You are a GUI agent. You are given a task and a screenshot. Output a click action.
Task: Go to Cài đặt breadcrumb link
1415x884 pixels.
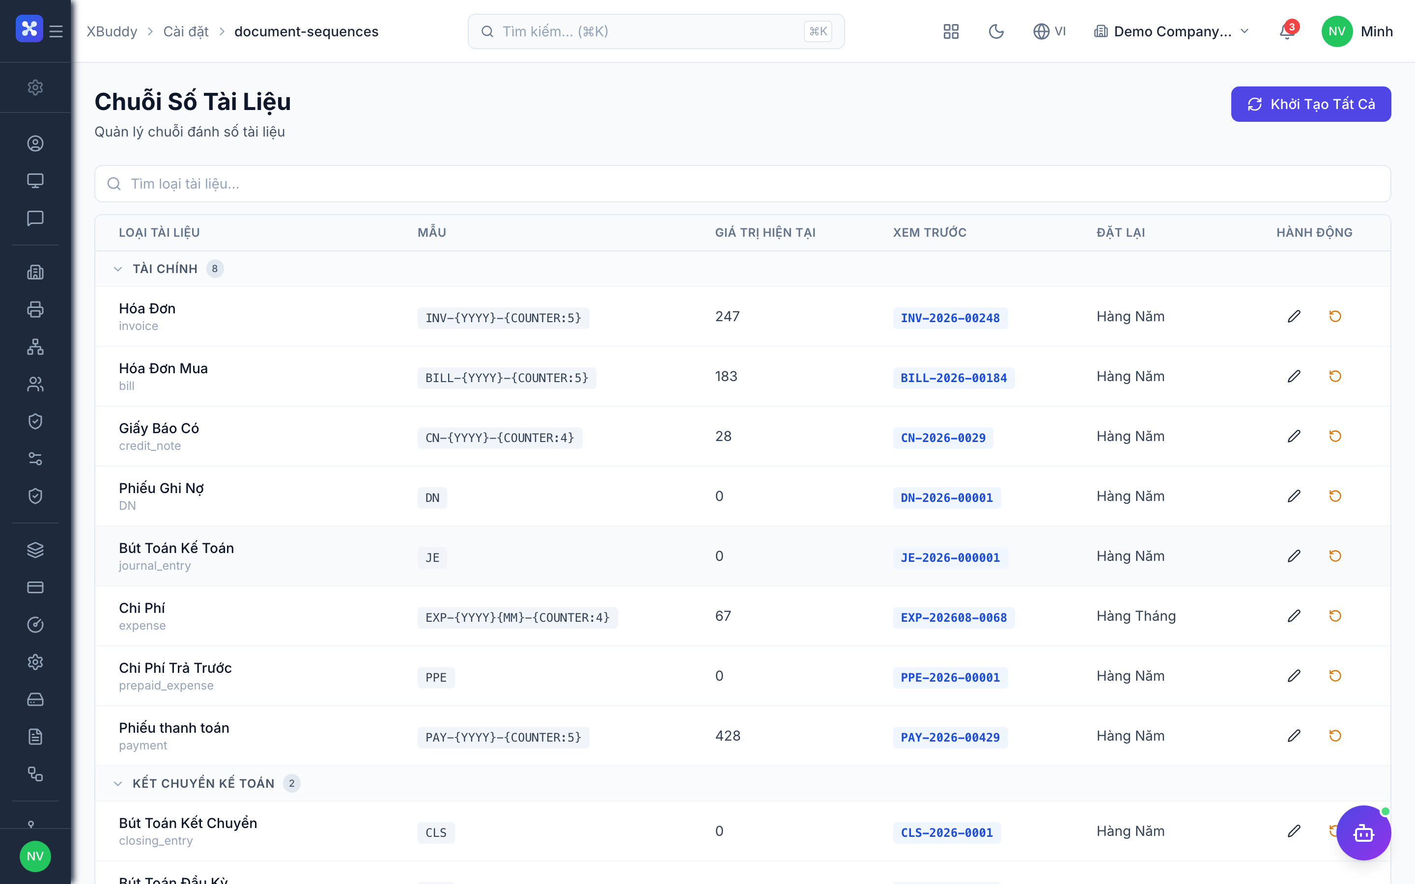tap(185, 31)
